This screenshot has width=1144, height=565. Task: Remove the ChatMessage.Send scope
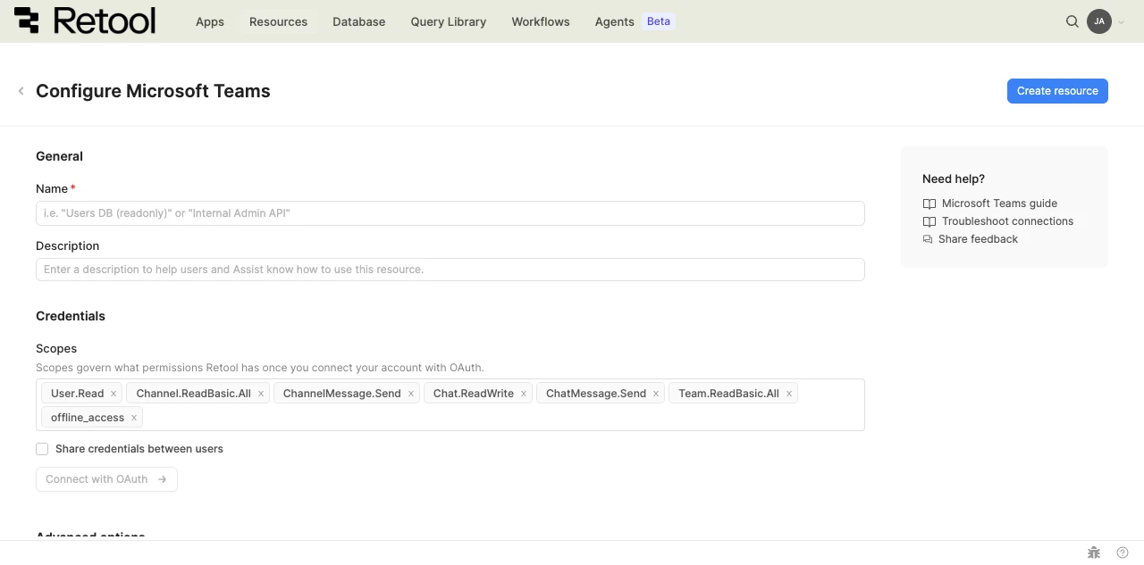click(x=656, y=394)
